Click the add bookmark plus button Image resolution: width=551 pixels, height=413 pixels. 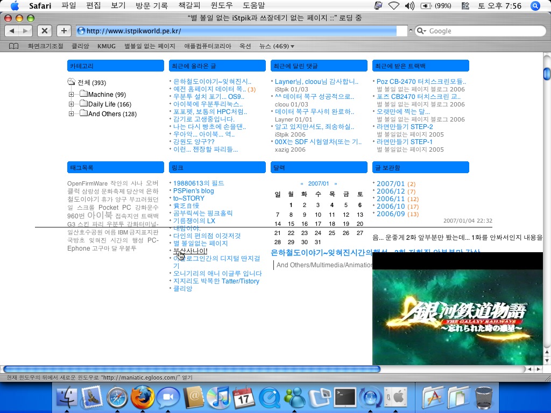[x=63, y=31]
